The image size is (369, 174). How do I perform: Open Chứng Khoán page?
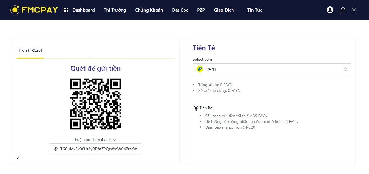coord(149,10)
